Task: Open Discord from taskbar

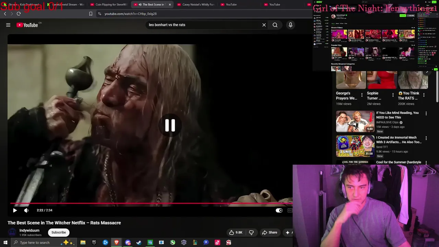Action: click(128, 243)
